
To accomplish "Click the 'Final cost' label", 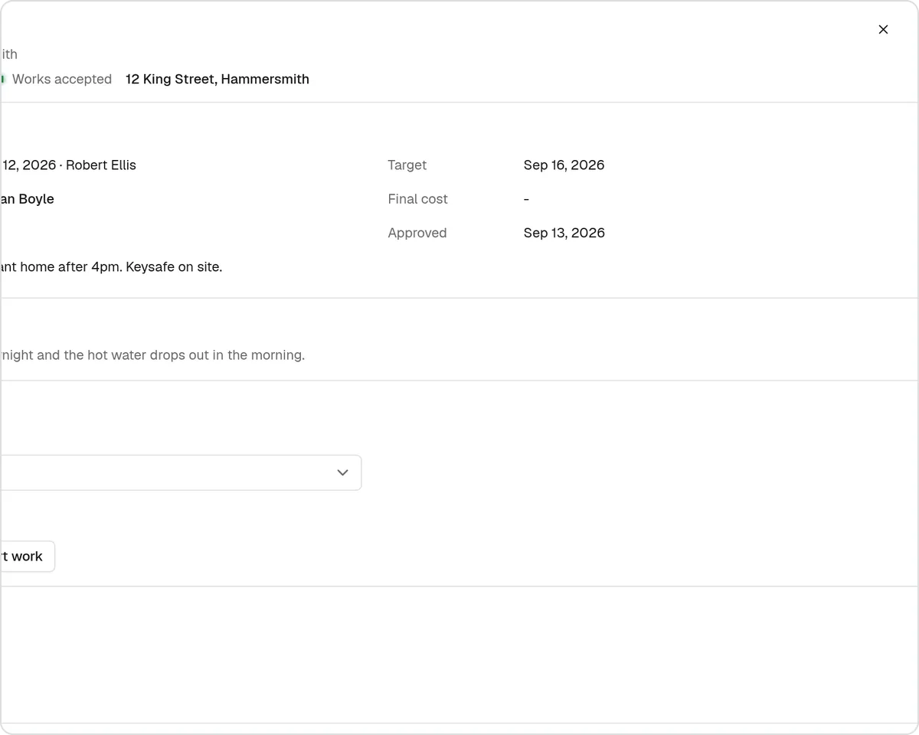I will [417, 199].
